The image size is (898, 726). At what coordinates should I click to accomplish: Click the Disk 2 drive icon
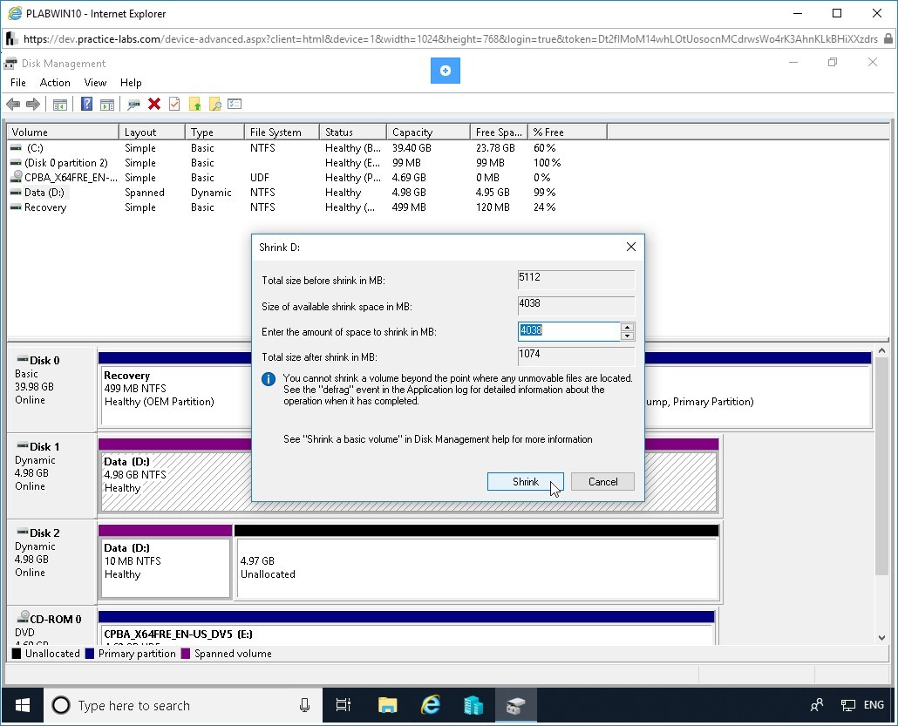[23, 532]
